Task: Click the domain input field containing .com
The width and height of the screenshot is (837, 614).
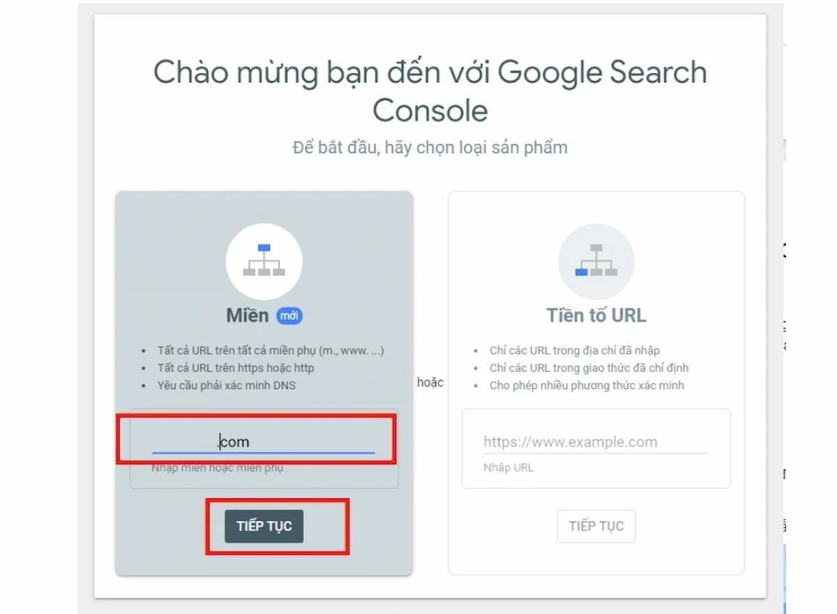Action: coord(263,442)
